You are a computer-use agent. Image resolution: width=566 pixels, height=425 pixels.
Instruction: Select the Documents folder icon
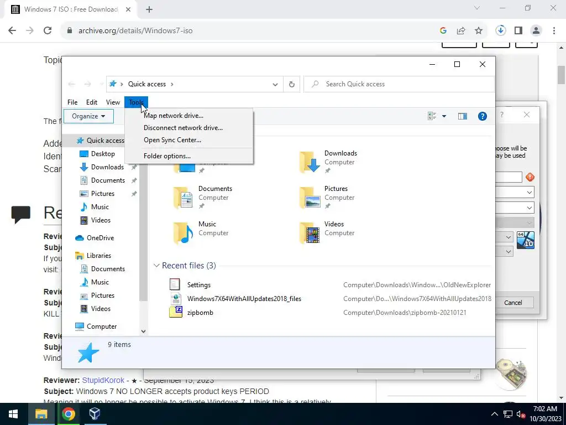pyautogui.click(x=184, y=198)
